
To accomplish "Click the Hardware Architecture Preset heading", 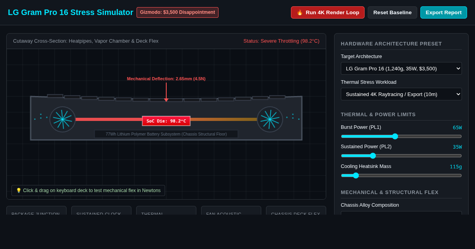I will (x=391, y=44).
